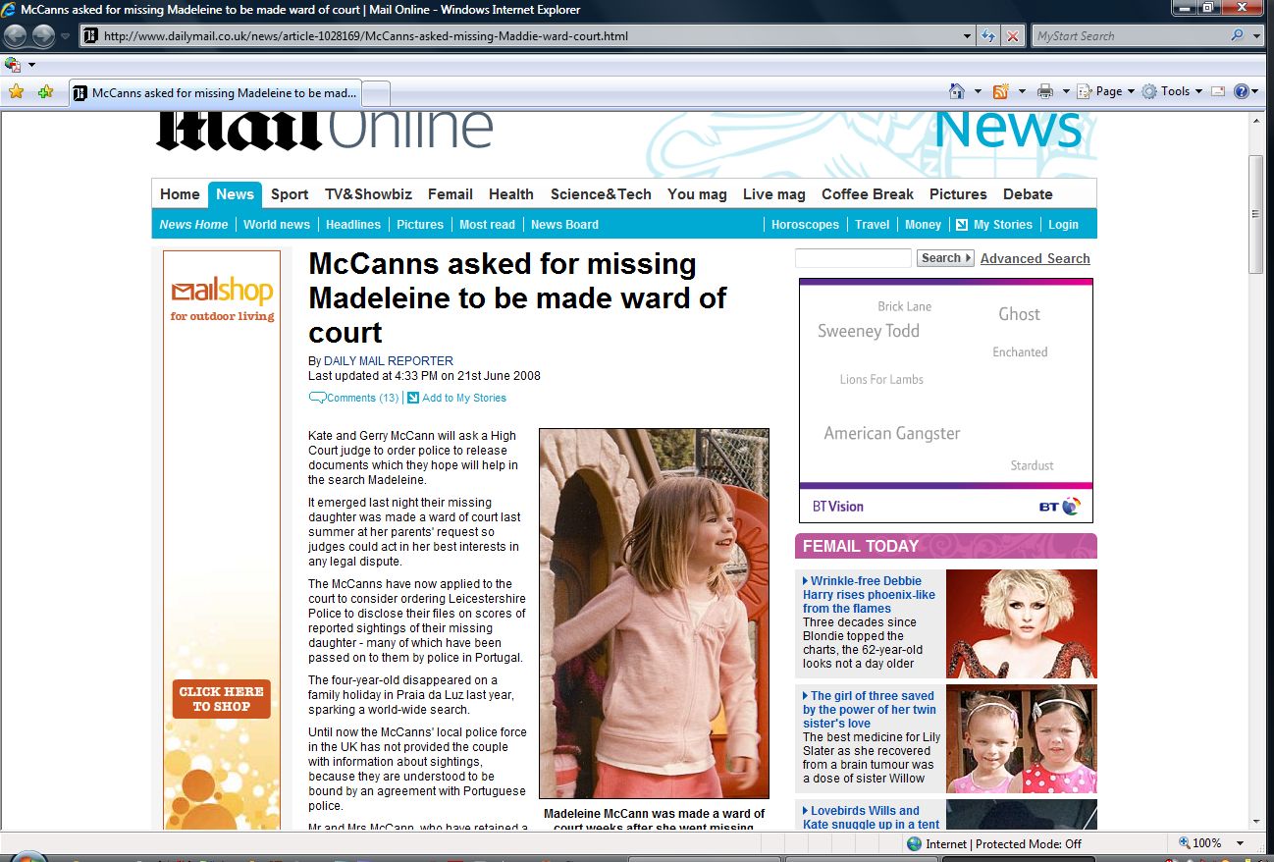Open Favorites Center star icon

point(16,91)
